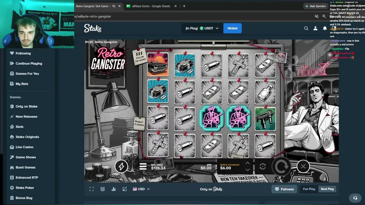Click the Bonus Enhancer $6.00 value
This screenshot has height=205, width=365.
click(x=226, y=168)
